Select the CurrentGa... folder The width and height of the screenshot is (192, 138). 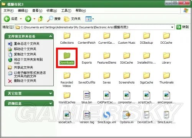tap(106, 38)
